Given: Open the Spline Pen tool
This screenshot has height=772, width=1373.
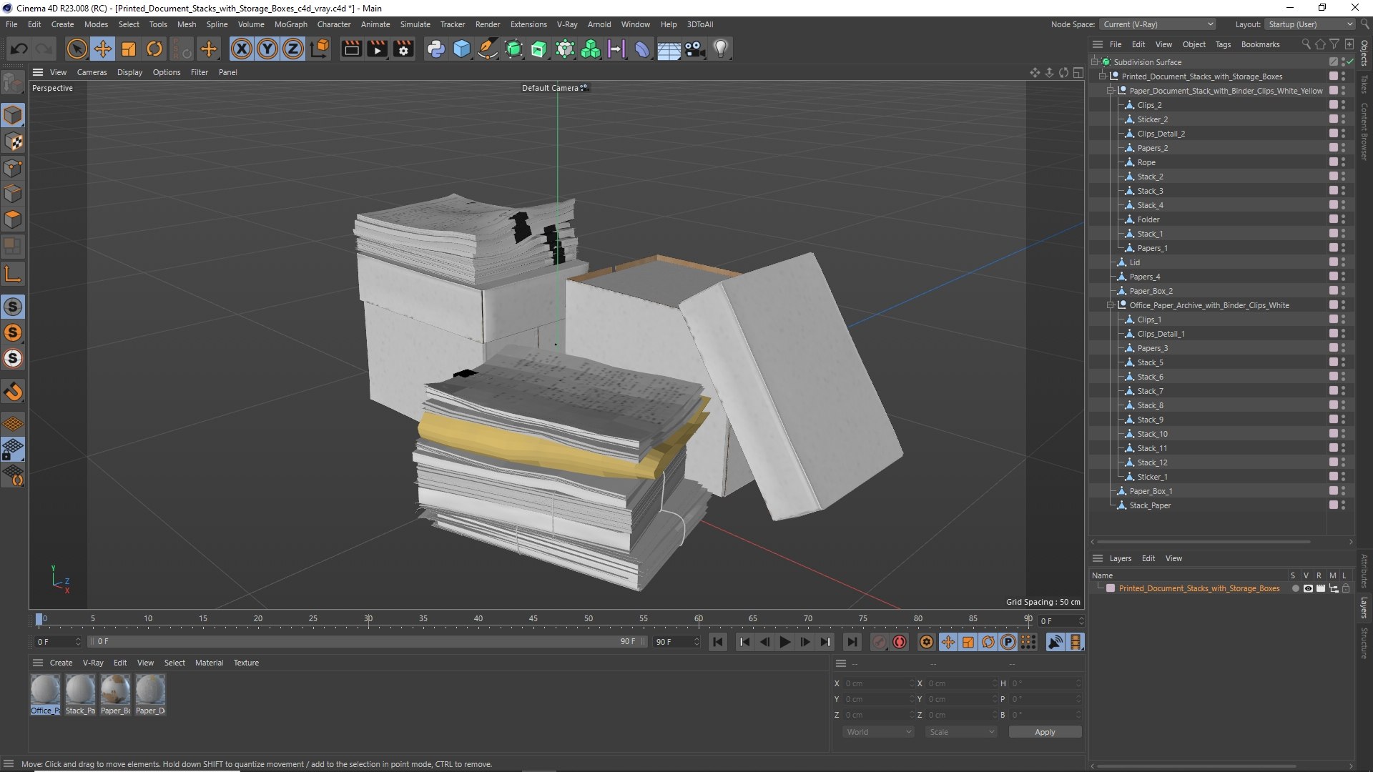Looking at the screenshot, I should (x=488, y=49).
